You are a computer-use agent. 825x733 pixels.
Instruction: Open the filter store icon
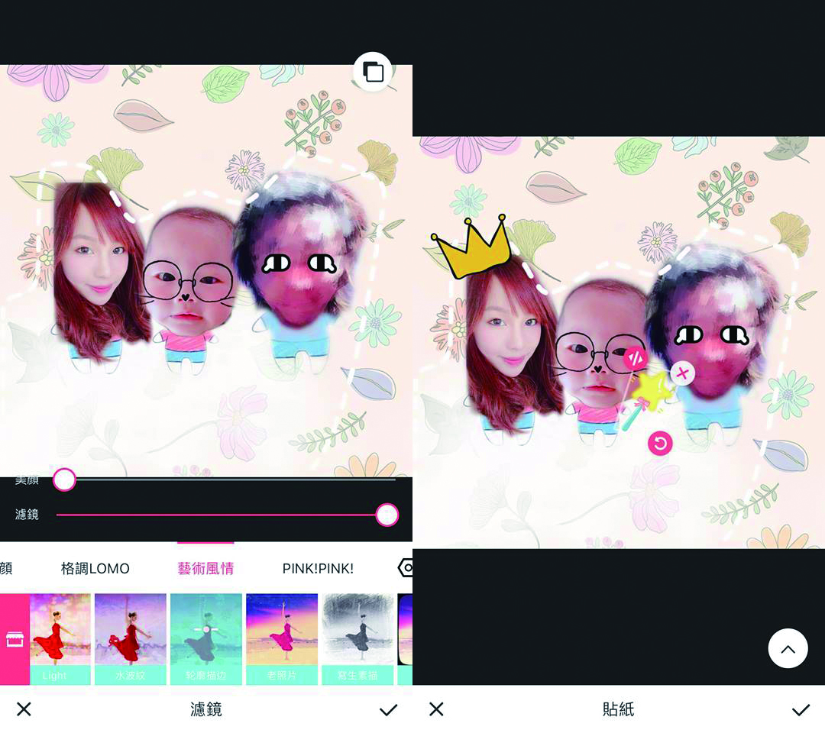click(x=15, y=639)
